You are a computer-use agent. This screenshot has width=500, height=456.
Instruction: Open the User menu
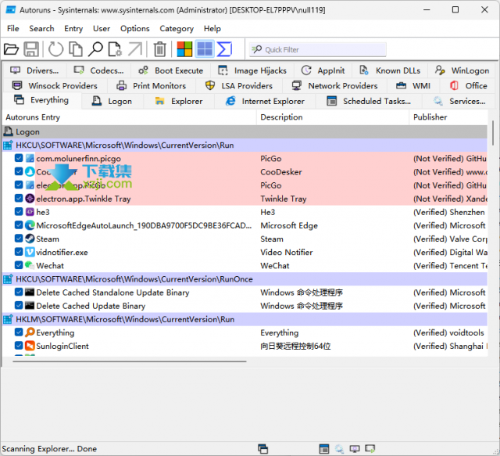[x=102, y=28]
